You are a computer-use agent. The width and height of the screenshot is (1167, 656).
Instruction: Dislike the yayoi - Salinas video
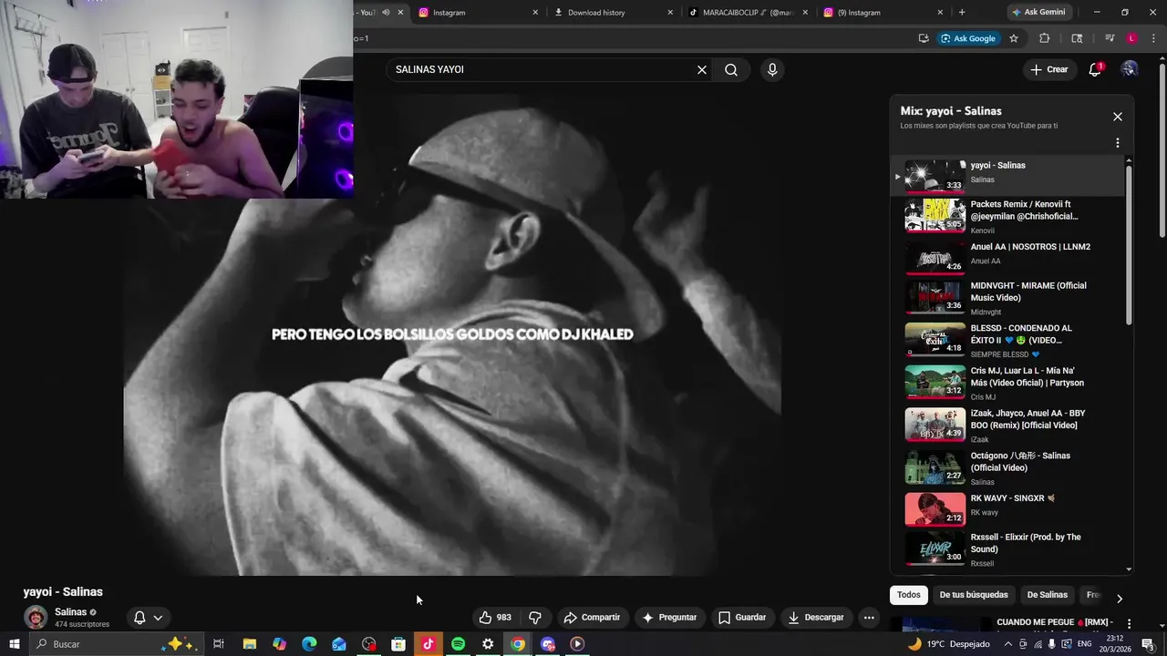[x=535, y=618]
